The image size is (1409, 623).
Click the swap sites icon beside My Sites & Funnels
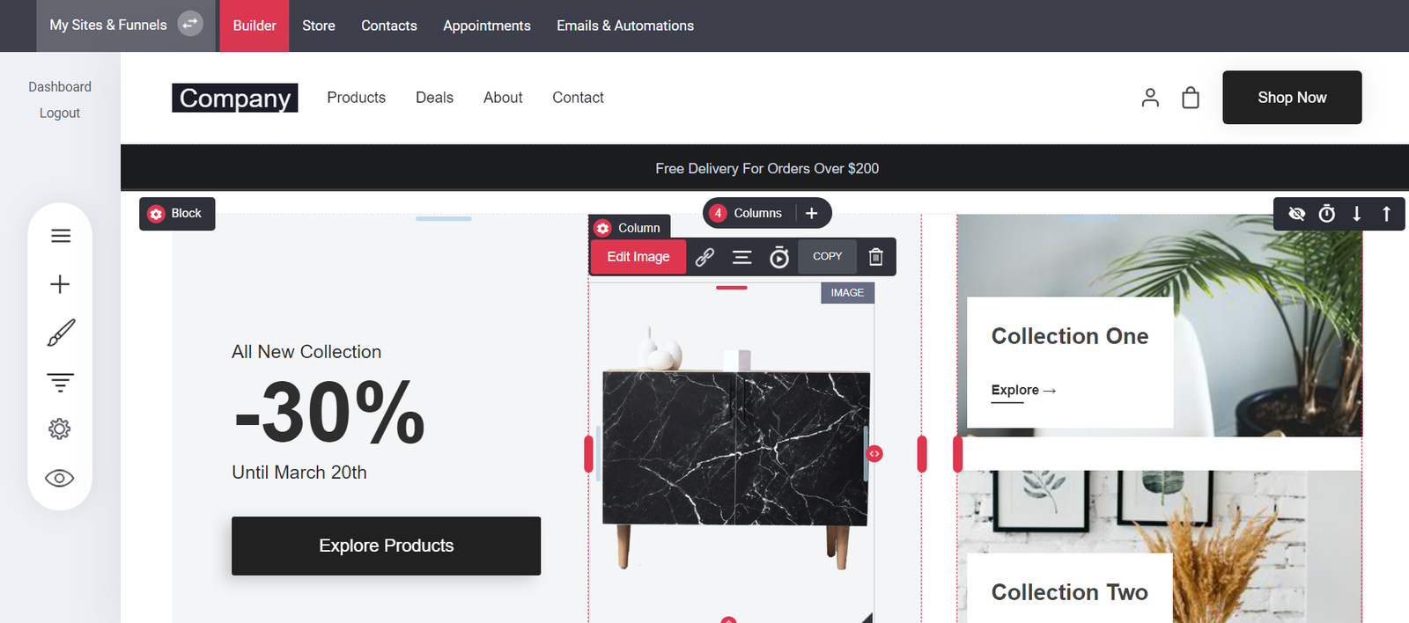190,24
